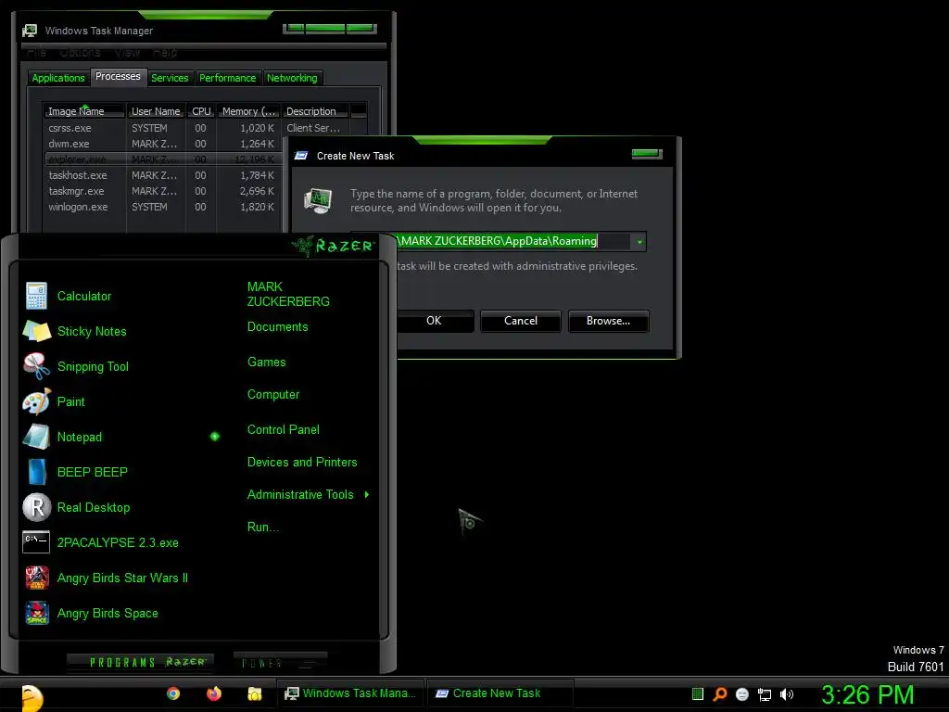Image resolution: width=949 pixels, height=712 pixels.
Task: Sort processes by CPU column
Action: click(x=201, y=111)
